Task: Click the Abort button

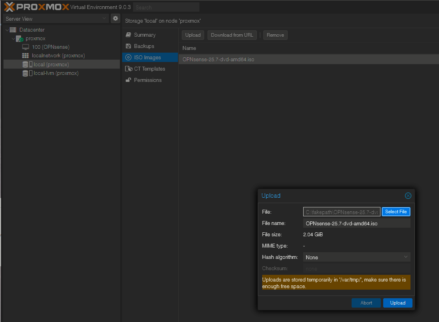Action: point(366,303)
